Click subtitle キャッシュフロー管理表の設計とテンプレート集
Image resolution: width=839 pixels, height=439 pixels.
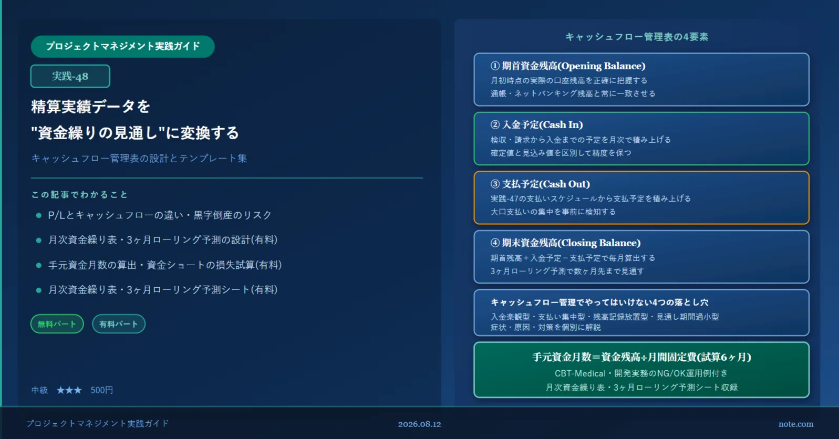[139, 158]
